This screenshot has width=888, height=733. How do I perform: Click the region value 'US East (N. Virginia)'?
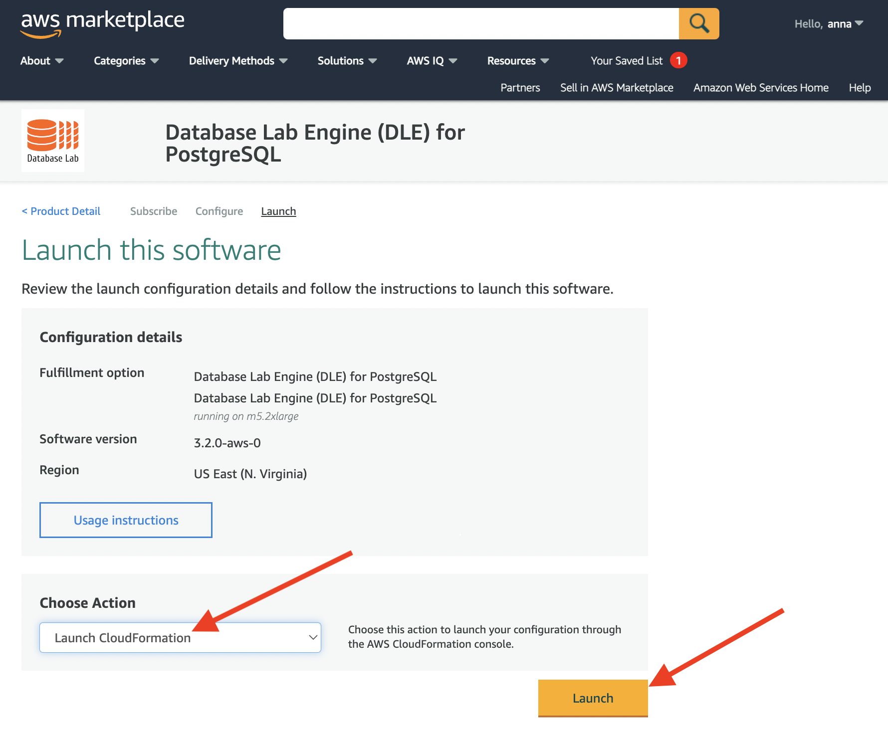pyautogui.click(x=250, y=474)
